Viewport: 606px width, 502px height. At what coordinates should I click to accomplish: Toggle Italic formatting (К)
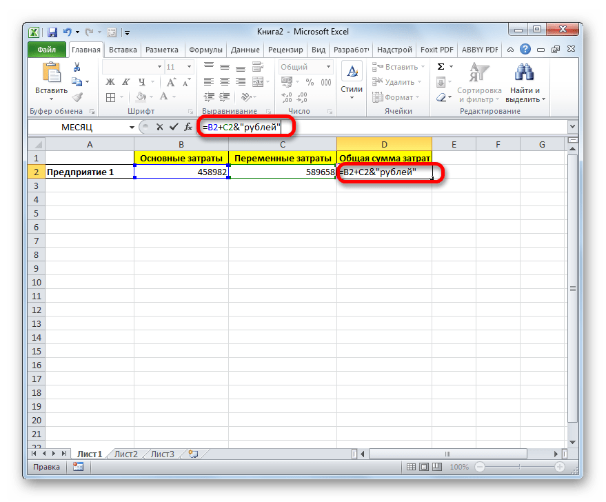(125, 82)
